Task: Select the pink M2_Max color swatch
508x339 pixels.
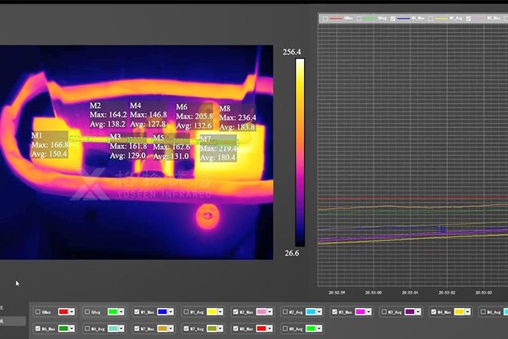Action: coord(262,312)
